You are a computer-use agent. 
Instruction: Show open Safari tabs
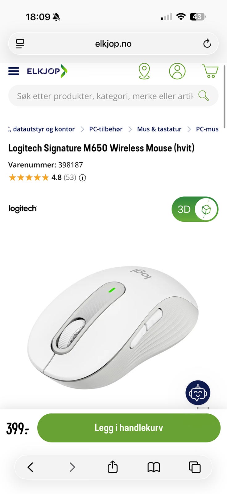pyautogui.click(x=195, y=467)
